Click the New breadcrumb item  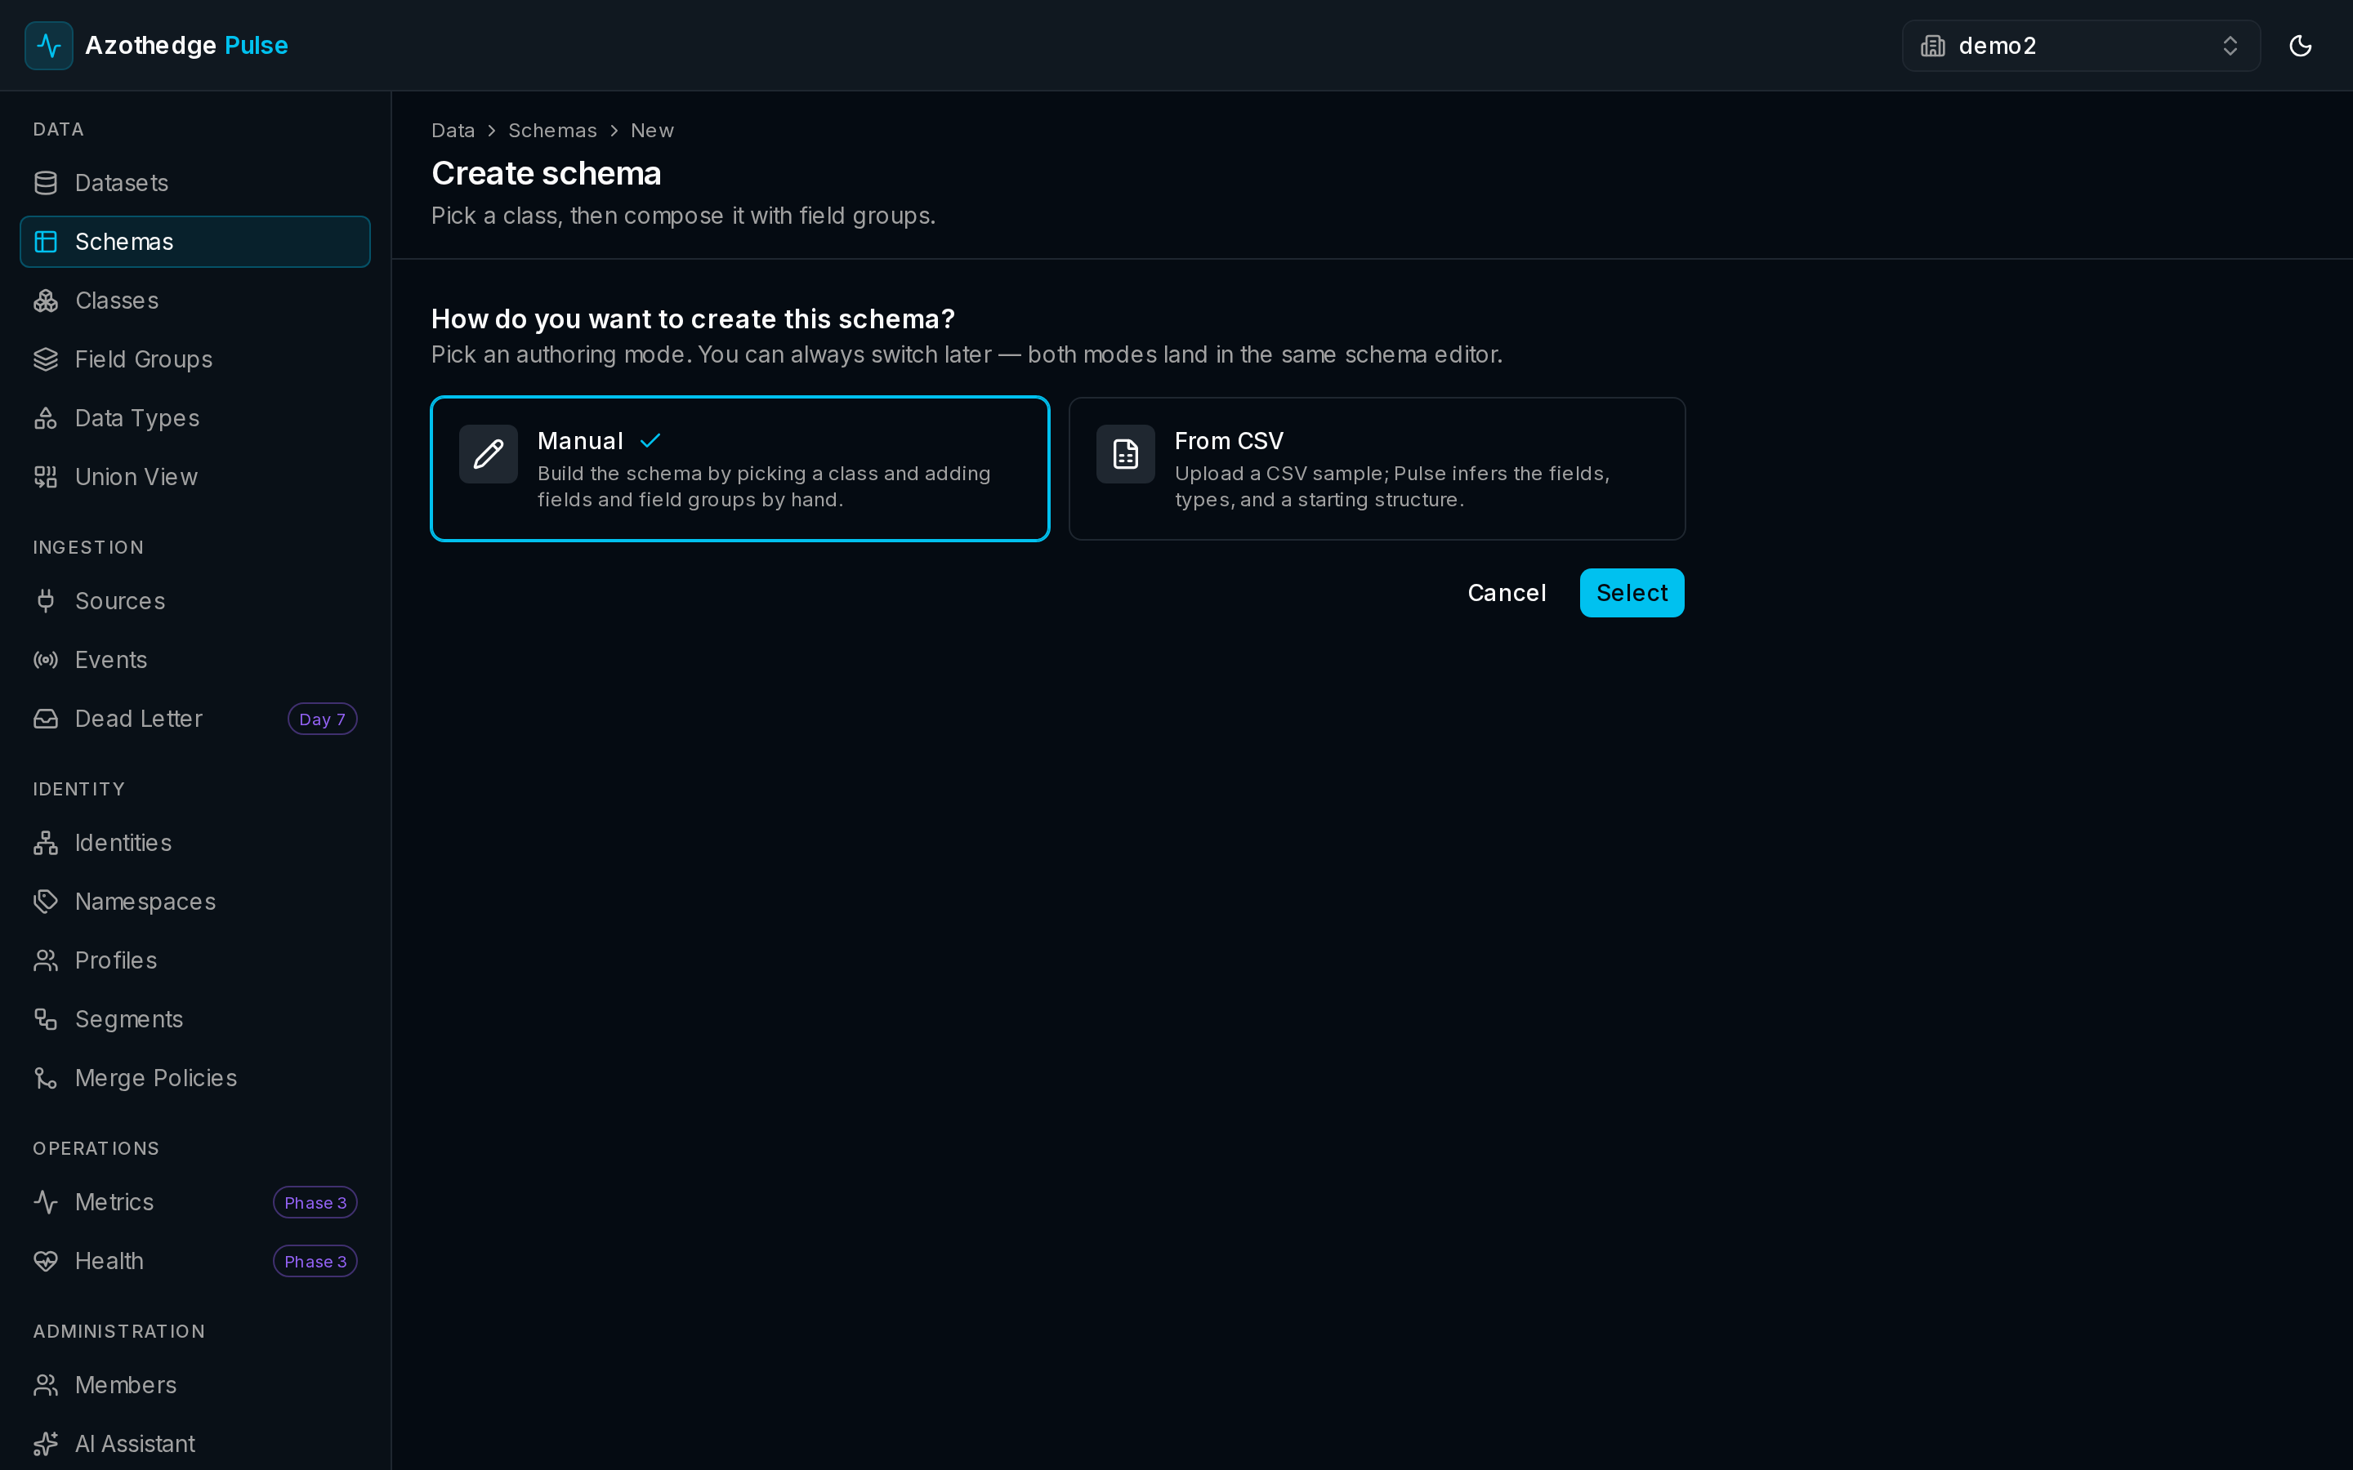coord(653,131)
